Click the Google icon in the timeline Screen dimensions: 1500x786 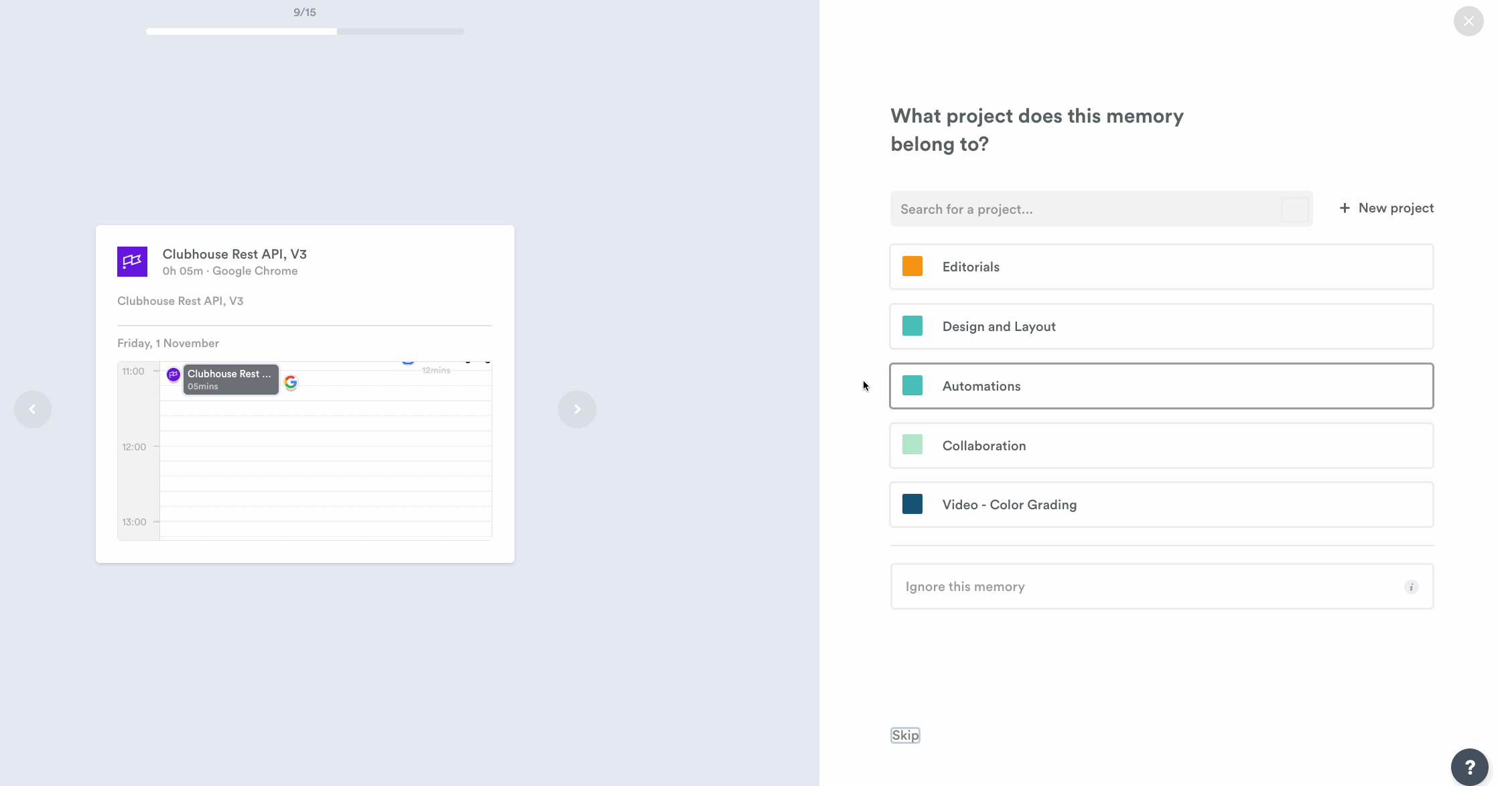coord(291,383)
